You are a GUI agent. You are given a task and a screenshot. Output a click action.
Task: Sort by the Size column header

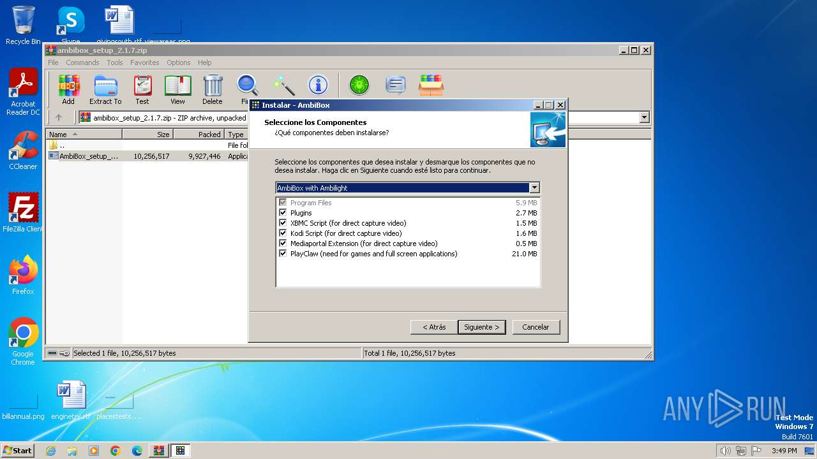click(148, 135)
